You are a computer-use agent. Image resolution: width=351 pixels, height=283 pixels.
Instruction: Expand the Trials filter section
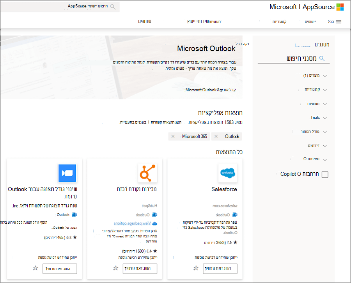coord(319,118)
